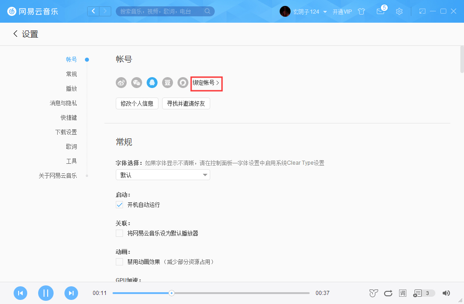Open the 字体选择 default font dropdown

[163, 174]
